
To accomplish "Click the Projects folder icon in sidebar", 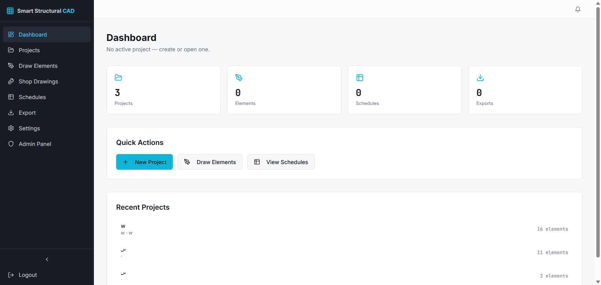I will coord(11,50).
